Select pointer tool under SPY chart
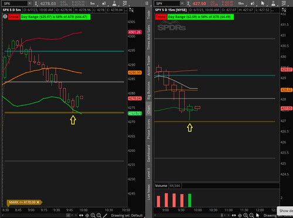Image resolution: width=293 pixels, height=218 pixels. (258, 216)
